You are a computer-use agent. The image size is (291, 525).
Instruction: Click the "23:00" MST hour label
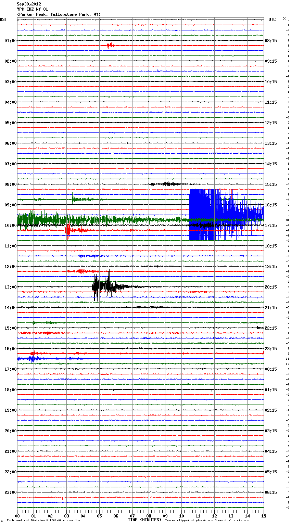10,492
